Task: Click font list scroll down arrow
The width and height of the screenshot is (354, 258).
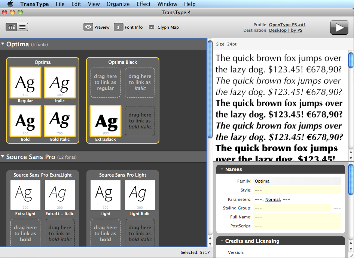Action: tap(210, 243)
